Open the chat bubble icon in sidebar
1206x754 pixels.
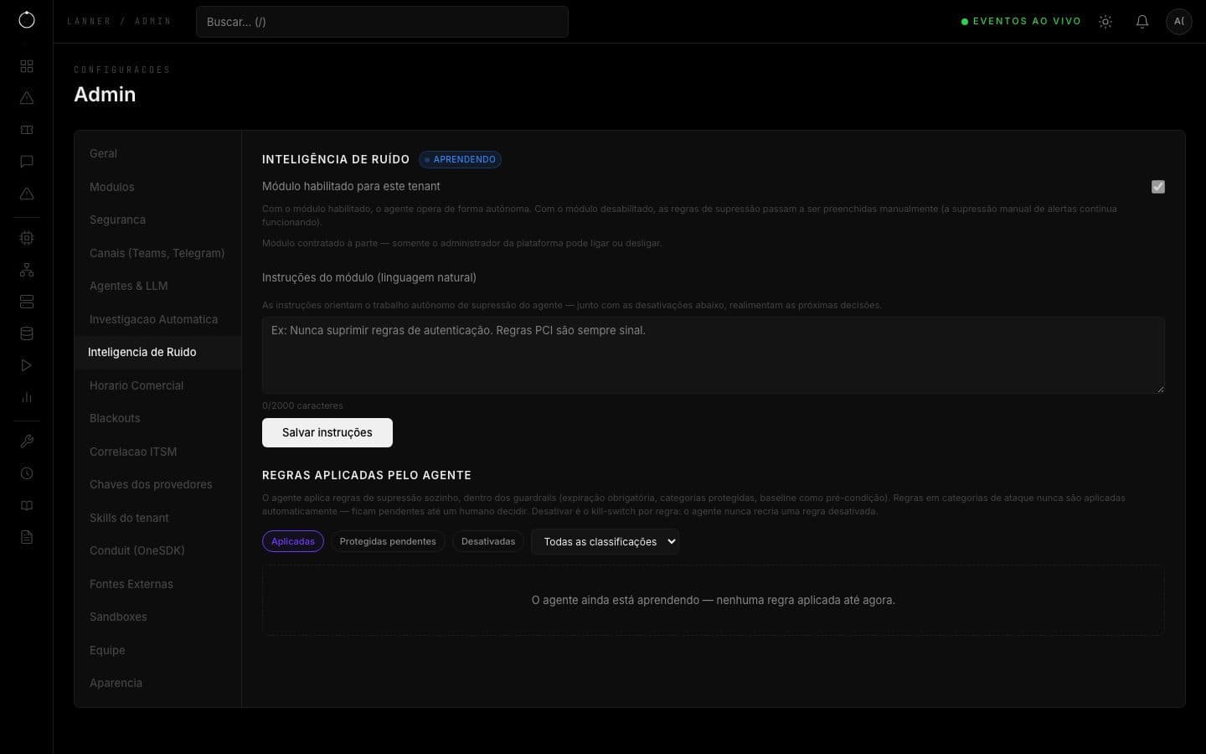pyautogui.click(x=27, y=162)
